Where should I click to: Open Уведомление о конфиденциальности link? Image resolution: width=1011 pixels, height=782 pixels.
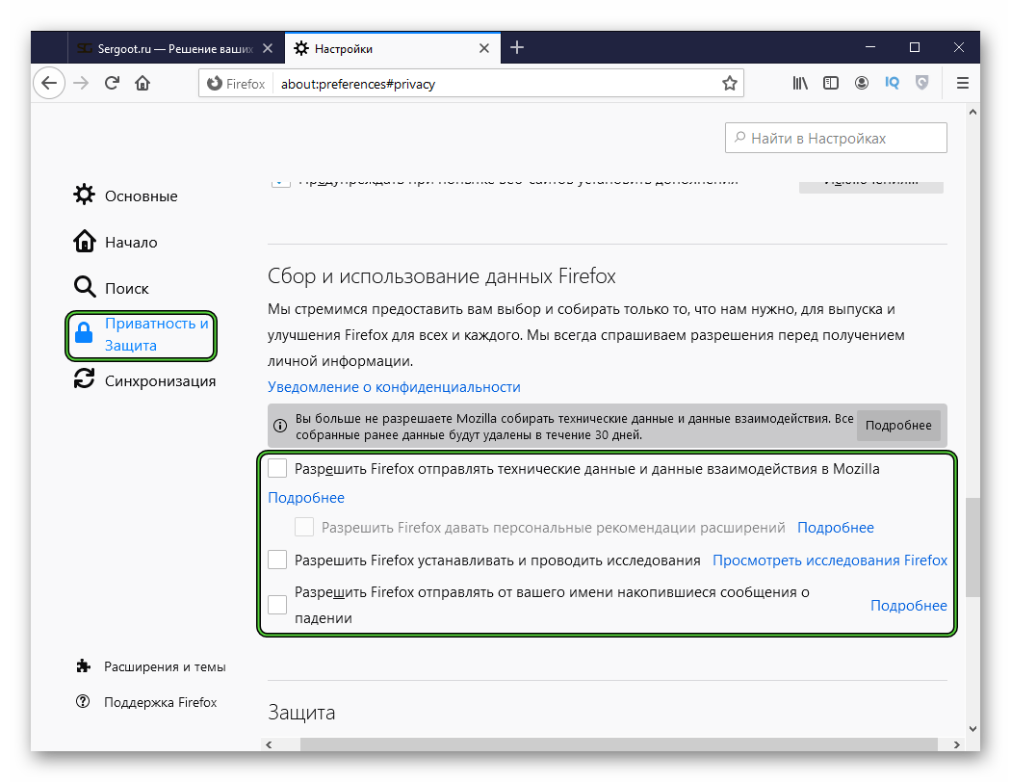click(x=394, y=387)
